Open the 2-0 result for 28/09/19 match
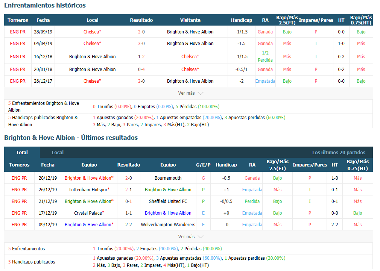Image resolution: width=380 pixels, height=271 pixels. (141, 32)
